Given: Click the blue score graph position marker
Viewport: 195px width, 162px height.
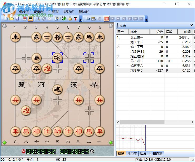Looking at the screenshot, I should pyautogui.click(x=145, y=138).
